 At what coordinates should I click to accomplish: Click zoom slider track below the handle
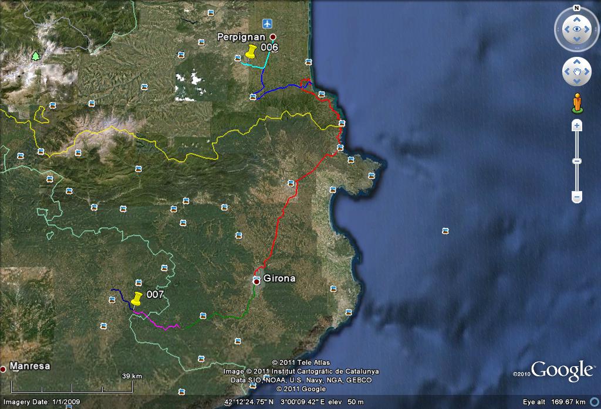click(577, 178)
